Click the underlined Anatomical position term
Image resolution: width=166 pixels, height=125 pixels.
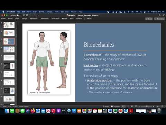tap(100, 80)
